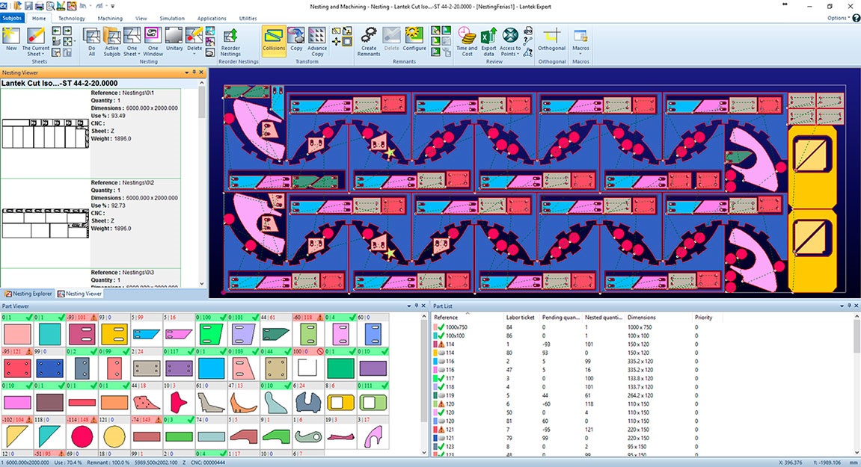
Task: Click the Export data Excel icon
Action: pyautogui.click(x=488, y=36)
